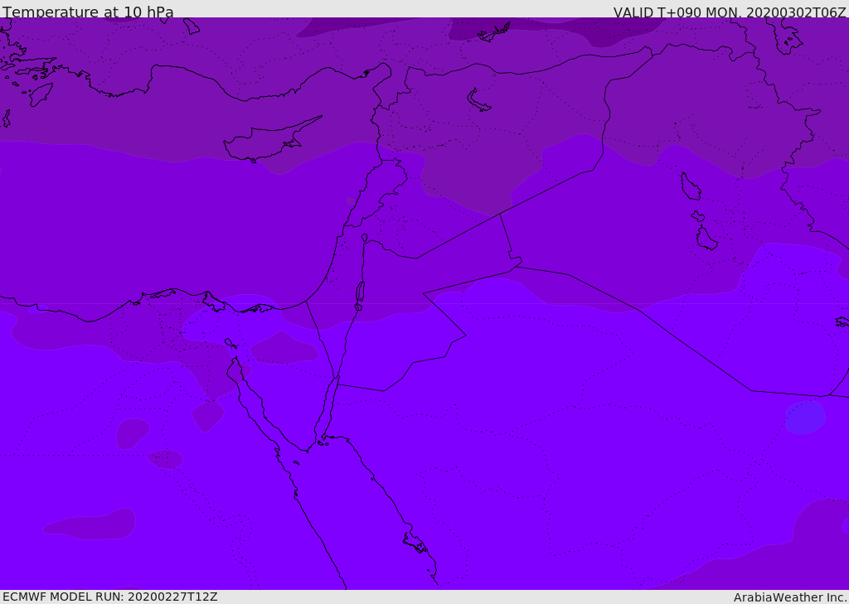This screenshot has height=604, width=849.
Task: Click the light blue patch in the east
Action: tap(804, 417)
